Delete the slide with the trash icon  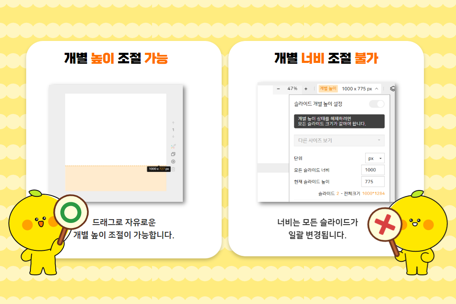pos(174,169)
